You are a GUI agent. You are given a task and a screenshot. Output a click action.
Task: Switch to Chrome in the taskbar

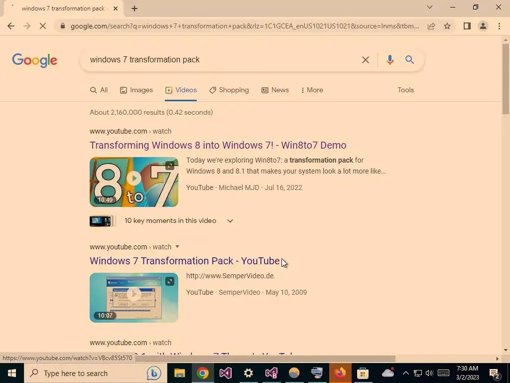tap(202, 373)
